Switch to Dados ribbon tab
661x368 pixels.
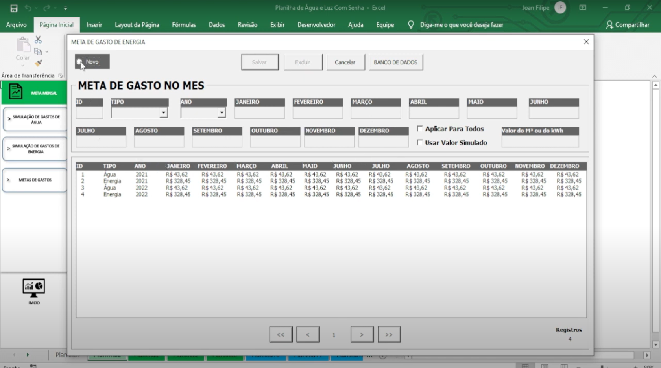217,25
